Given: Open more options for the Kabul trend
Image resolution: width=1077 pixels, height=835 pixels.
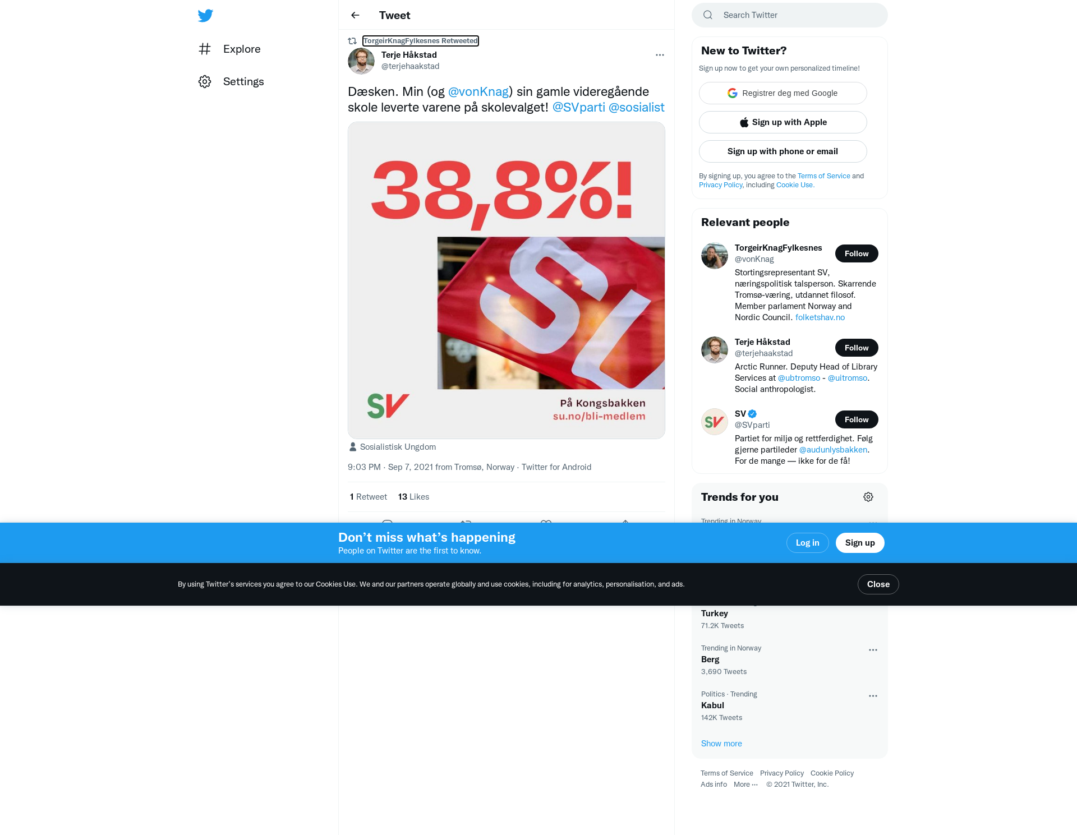Looking at the screenshot, I should [x=873, y=696].
